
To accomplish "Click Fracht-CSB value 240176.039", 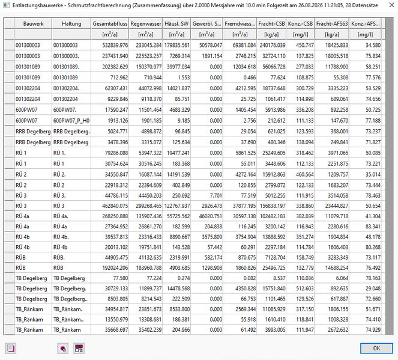I will [x=271, y=45].
